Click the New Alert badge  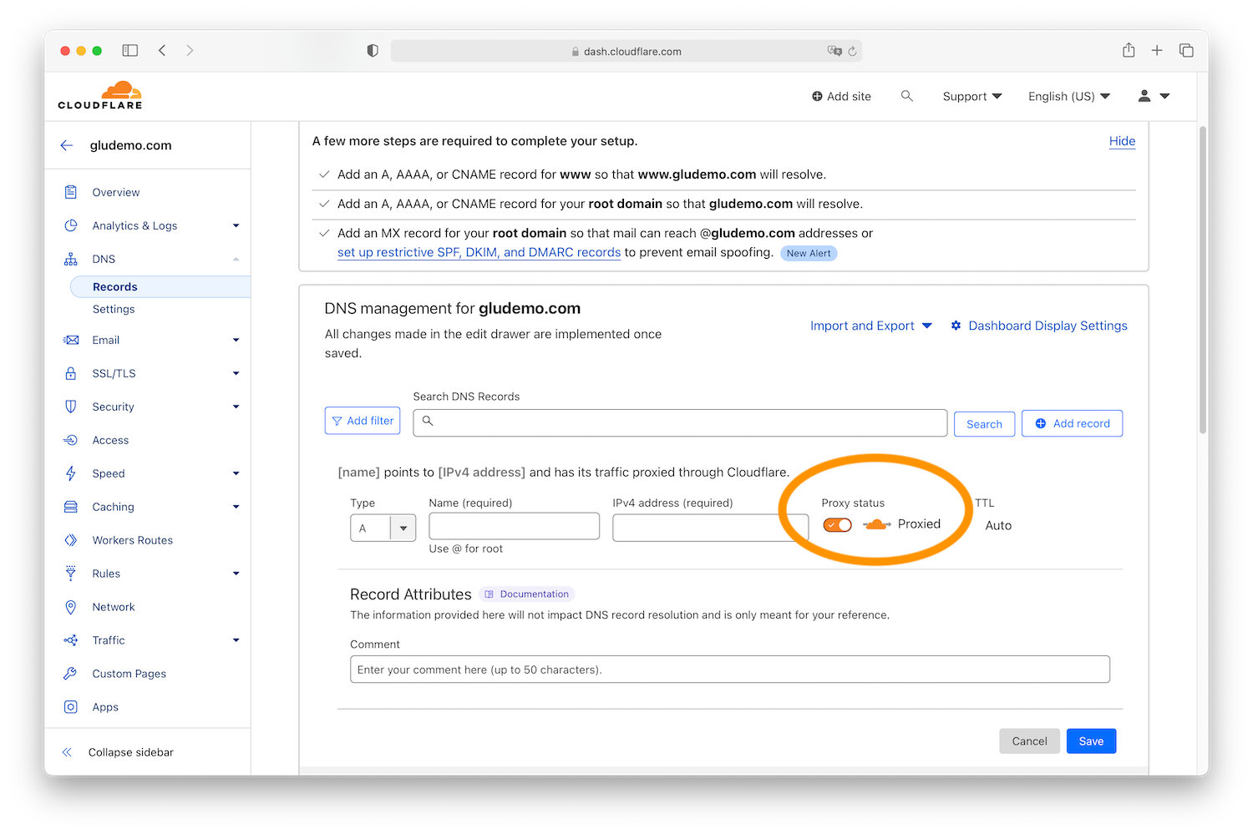809,253
